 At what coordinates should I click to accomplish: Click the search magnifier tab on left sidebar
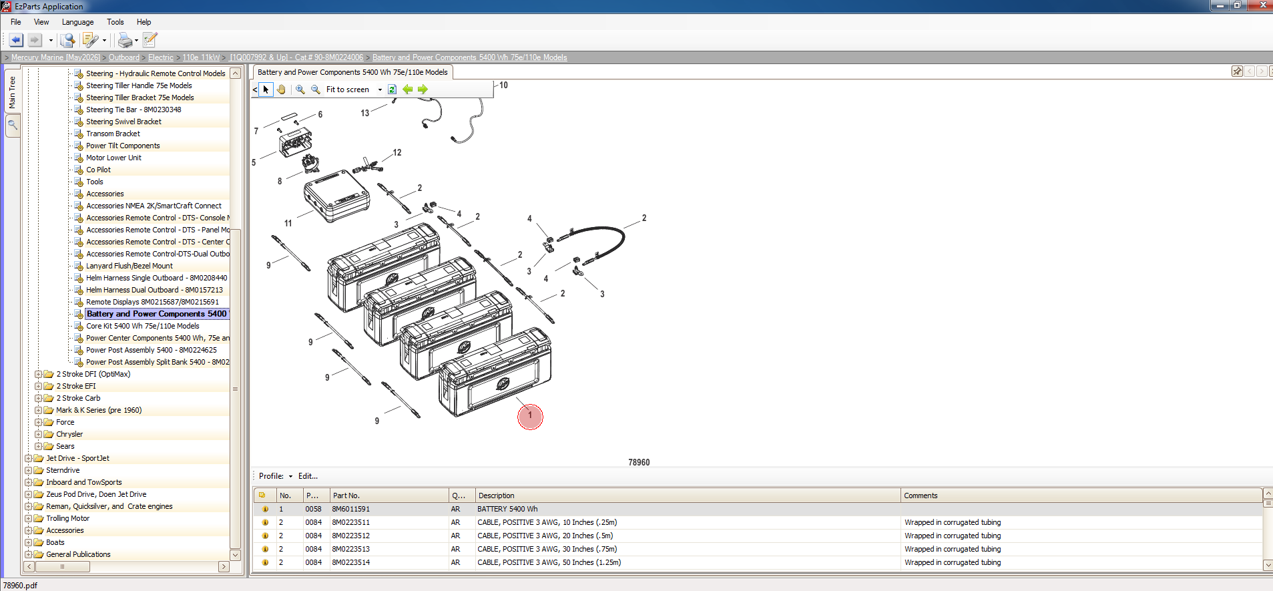(x=13, y=125)
